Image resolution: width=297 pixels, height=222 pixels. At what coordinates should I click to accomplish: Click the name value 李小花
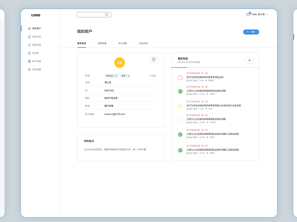pyautogui.click(x=108, y=83)
